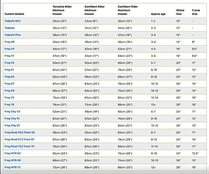Click the Wheel Size column header
Screen dimensions: 209x174
point(180,12)
